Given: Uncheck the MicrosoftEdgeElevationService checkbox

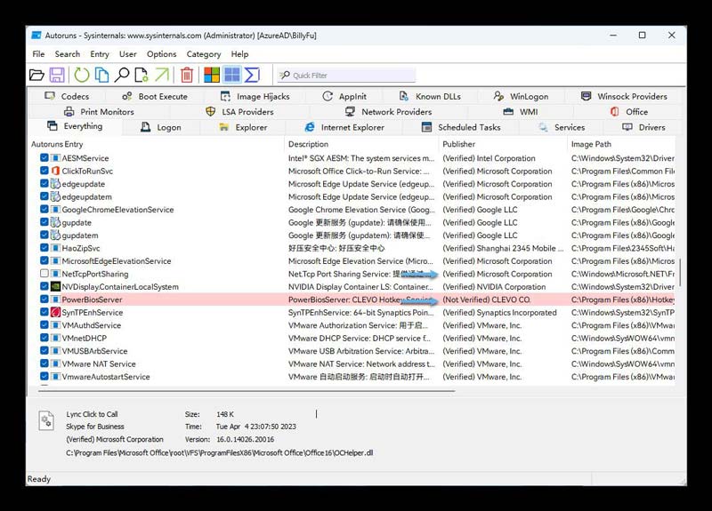Looking at the screenshot, I should [x=44, y=260].
